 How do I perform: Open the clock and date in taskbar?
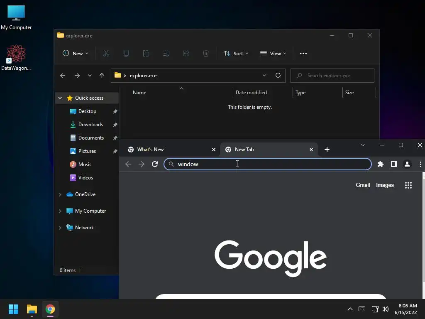point(406,309)
